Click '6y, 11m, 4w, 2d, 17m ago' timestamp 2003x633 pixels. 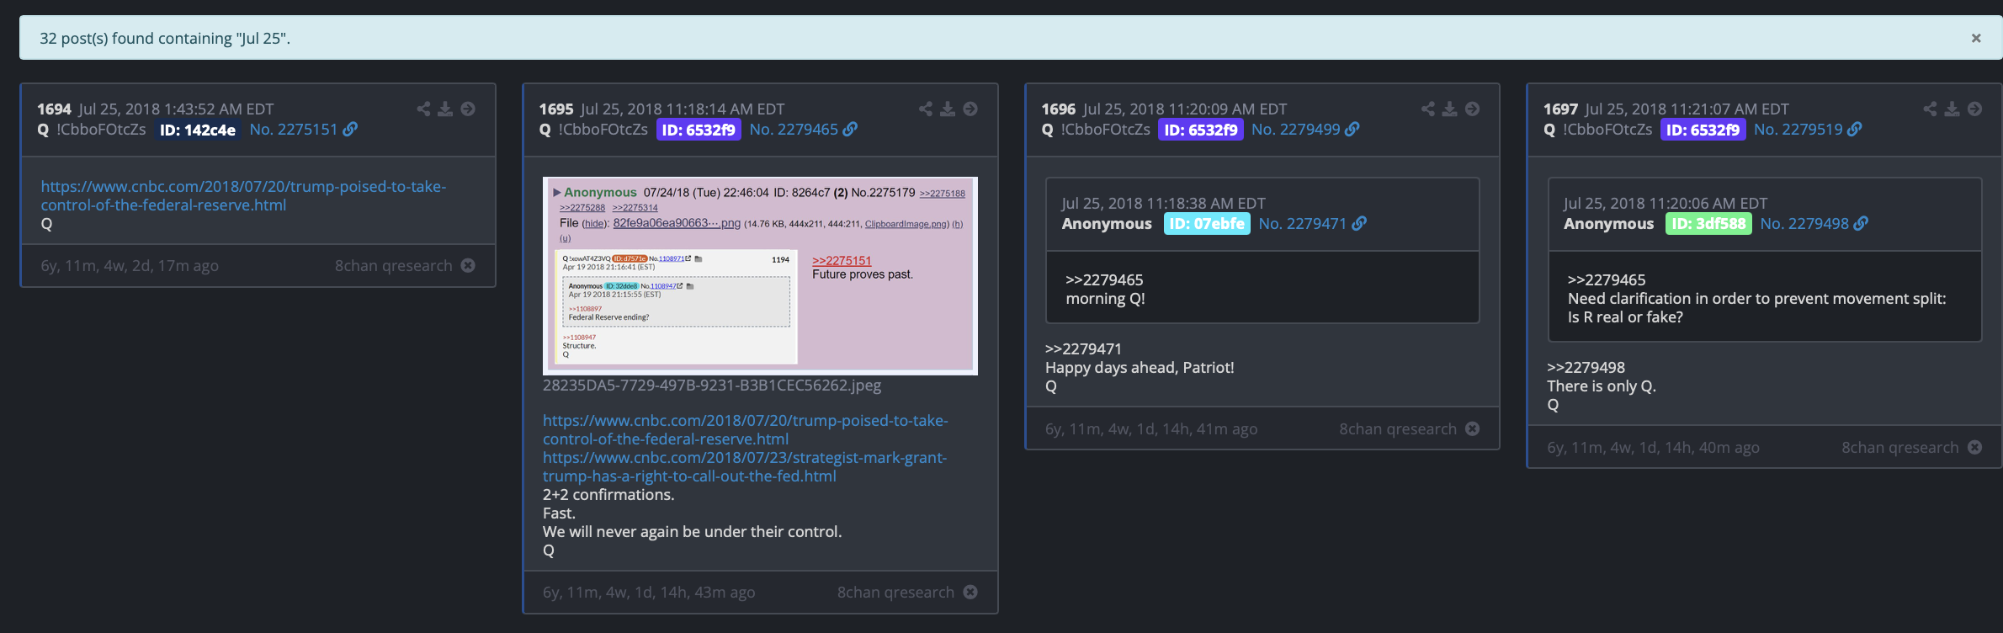[x=130, y=265]
